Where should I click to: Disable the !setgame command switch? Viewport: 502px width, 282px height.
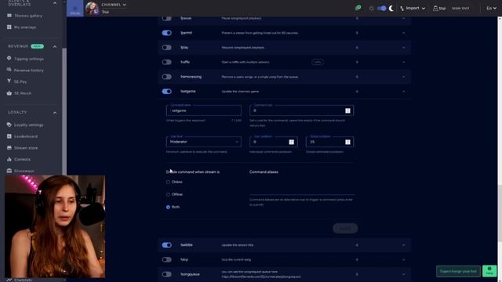click(x=167, y=92)
